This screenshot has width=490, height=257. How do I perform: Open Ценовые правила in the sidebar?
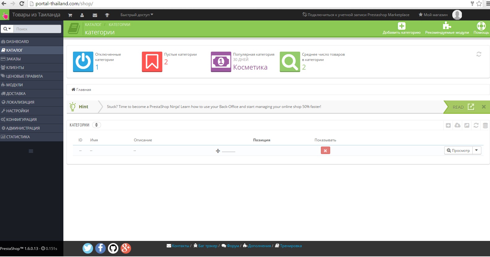(32, 76)
